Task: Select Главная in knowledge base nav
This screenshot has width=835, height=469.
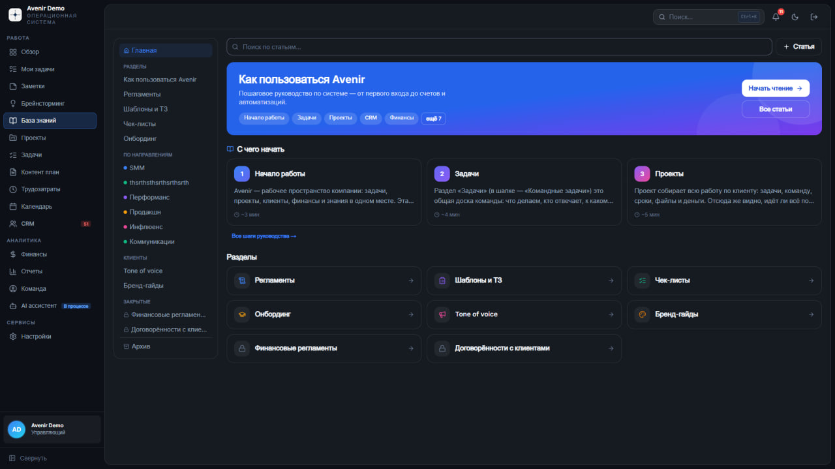Action: pyautogui.click(x=166, y=50)
